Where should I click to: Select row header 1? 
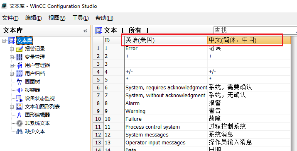[98, 48]
